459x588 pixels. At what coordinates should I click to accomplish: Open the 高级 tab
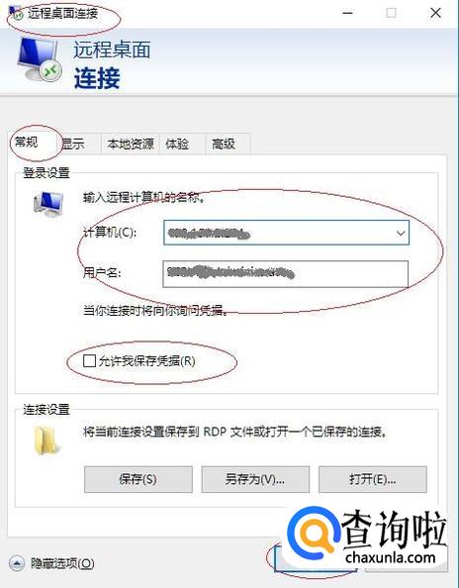tap(224, 144)
